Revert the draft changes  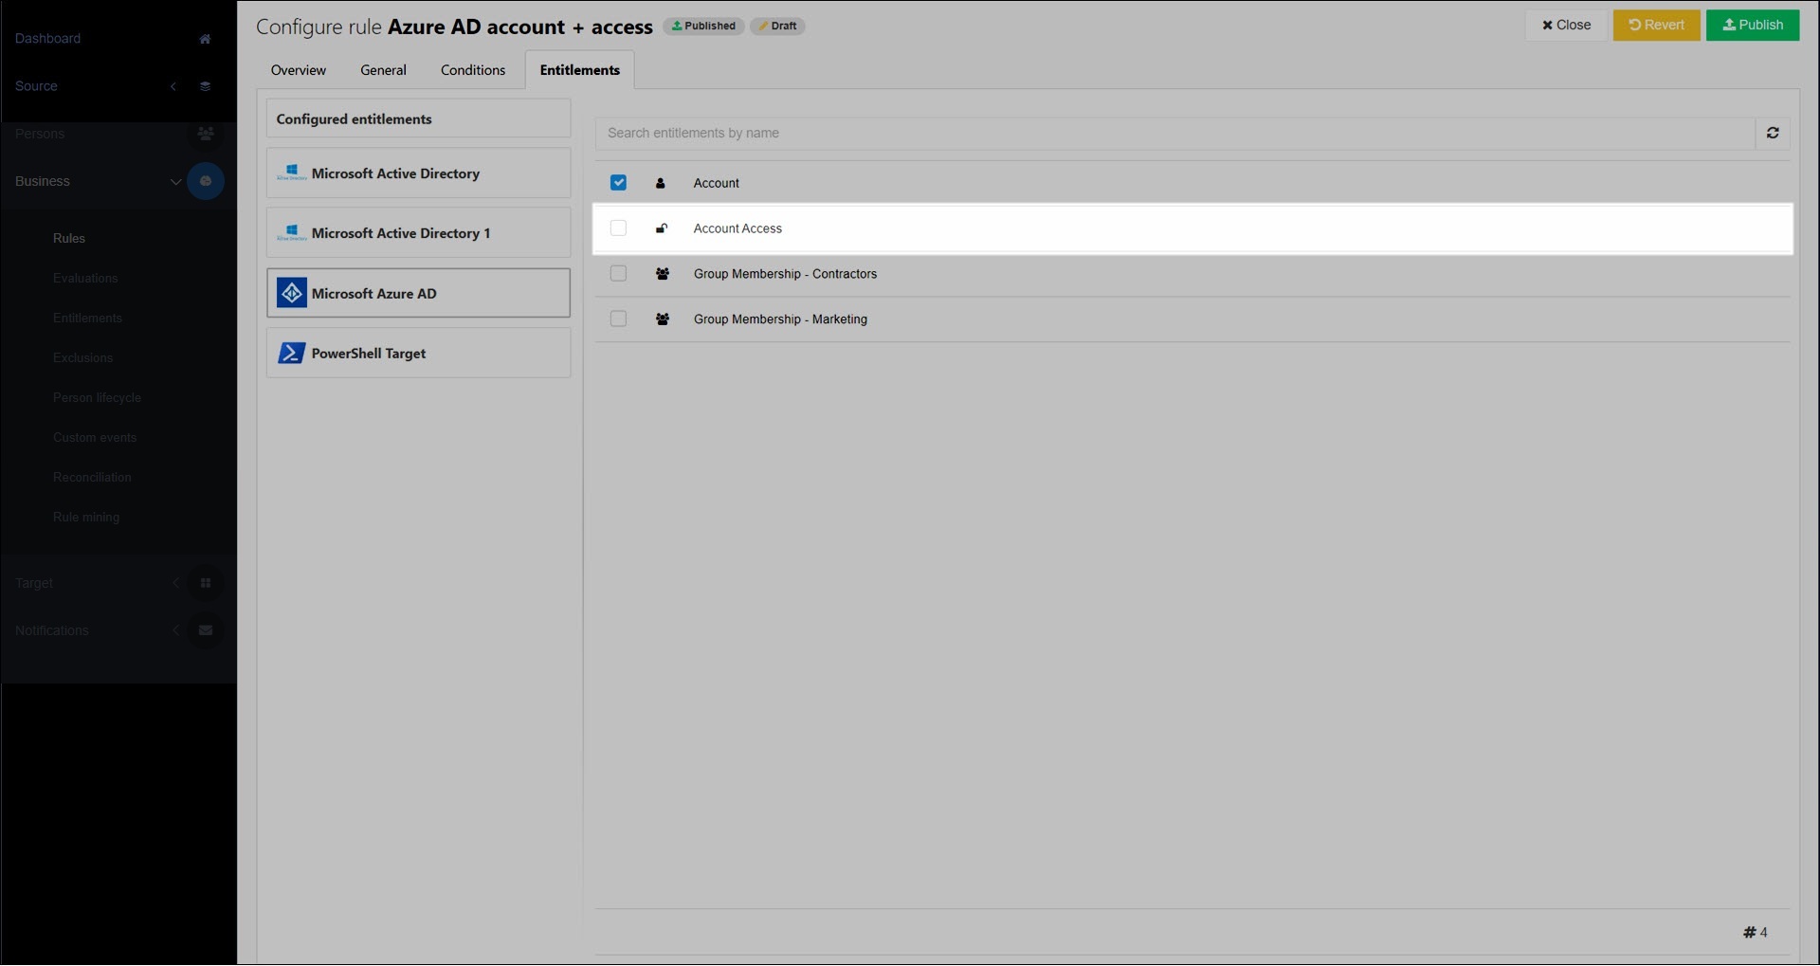coord(1656,26)
